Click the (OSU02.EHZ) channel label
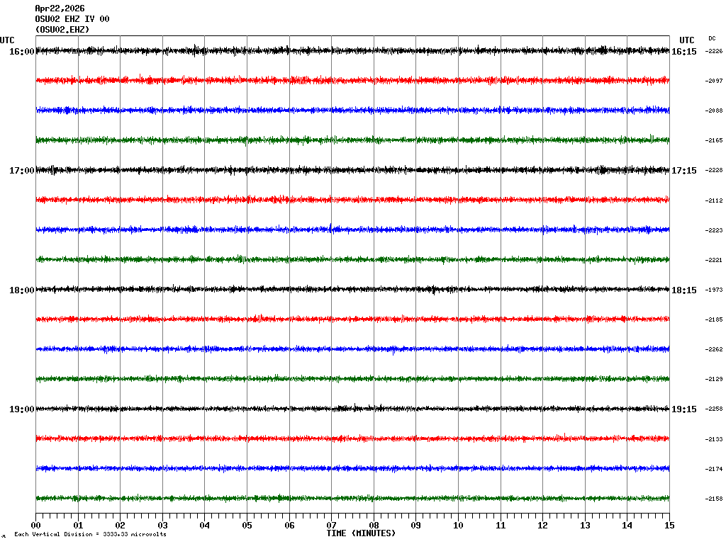726x544 pixels. pyautogui.click(x=62, y=30)
